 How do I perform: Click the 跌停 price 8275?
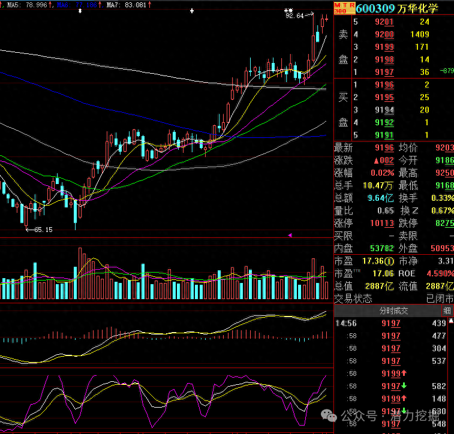click(x=444, y=223)
